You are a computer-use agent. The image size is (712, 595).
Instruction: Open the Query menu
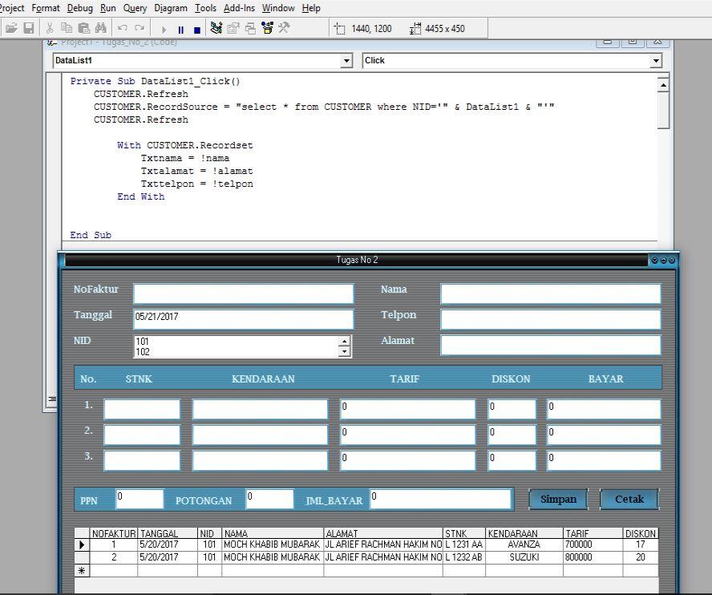136,8
